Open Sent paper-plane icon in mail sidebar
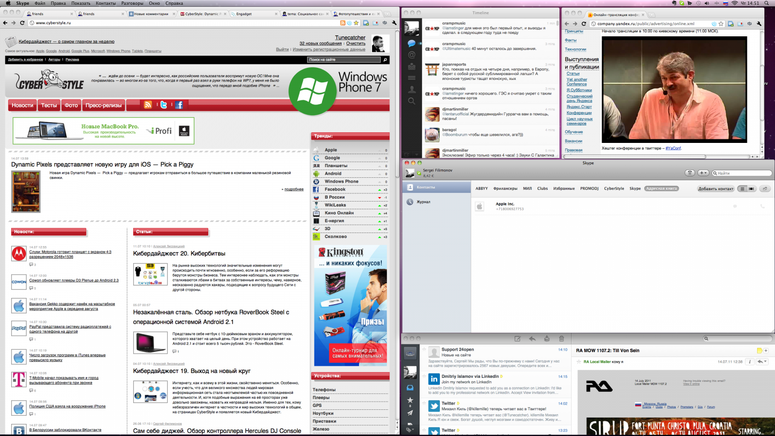 point(410,413)
